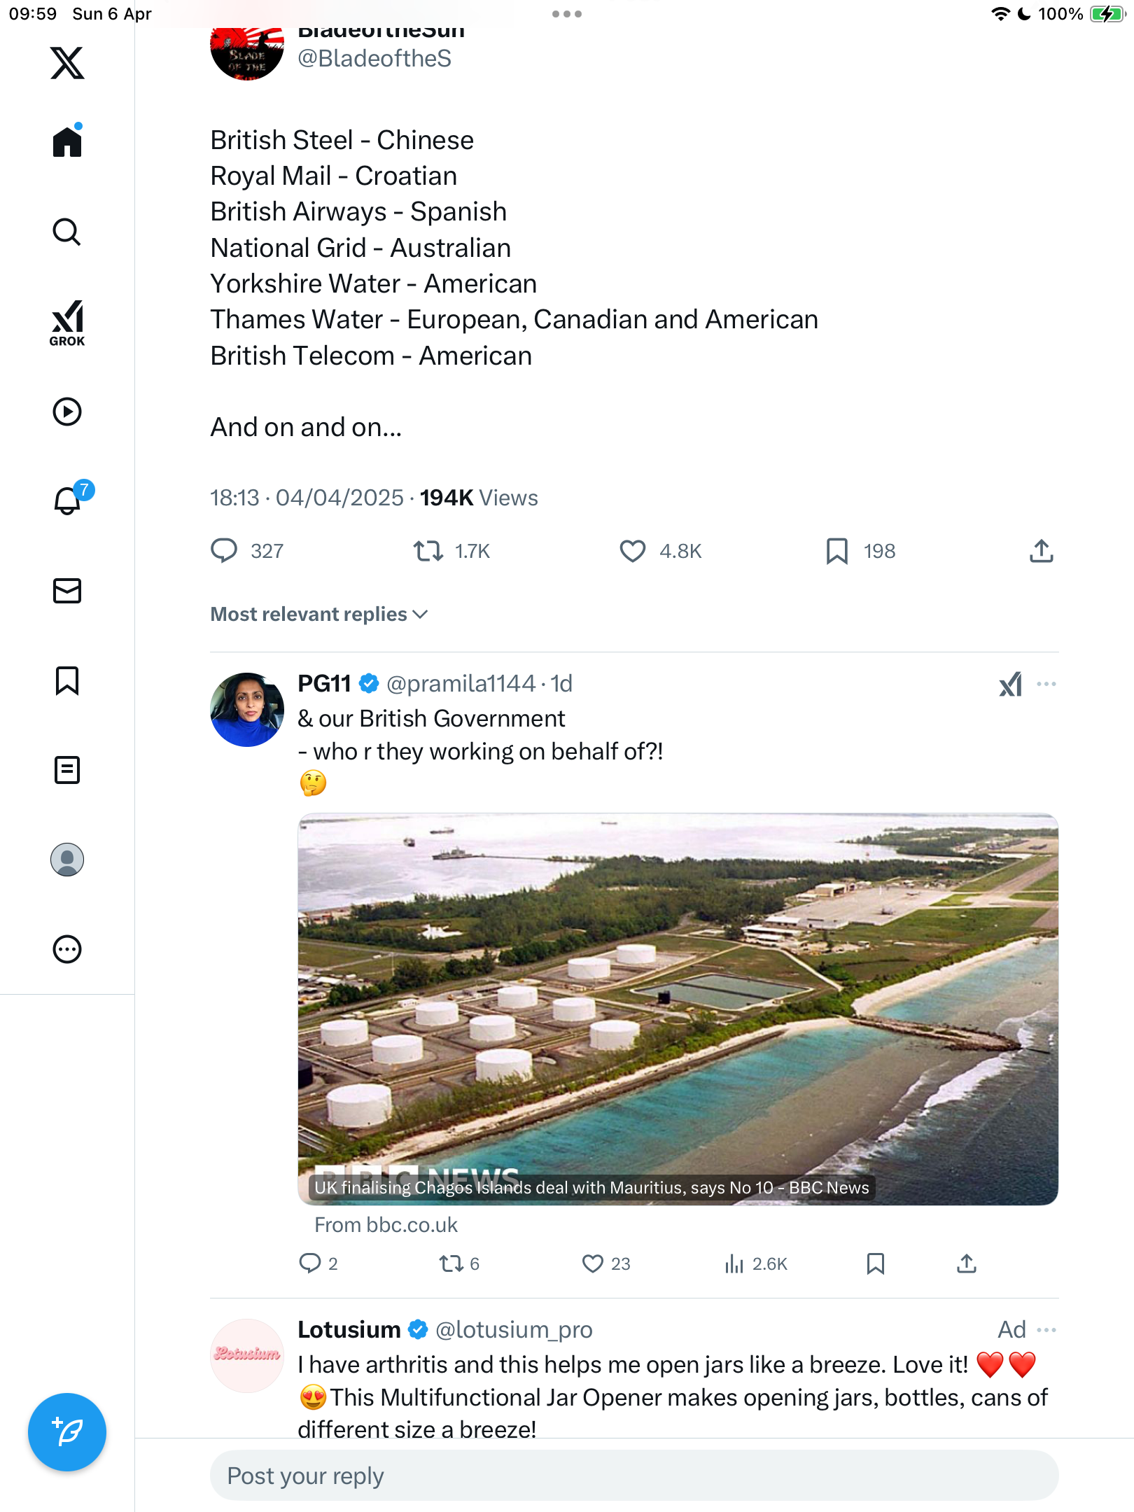Open @BladeoftheS profile handle
Screen dimensions: 1134x1512
(374, 58)
